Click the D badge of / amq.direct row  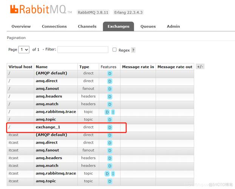pos(110,81)
